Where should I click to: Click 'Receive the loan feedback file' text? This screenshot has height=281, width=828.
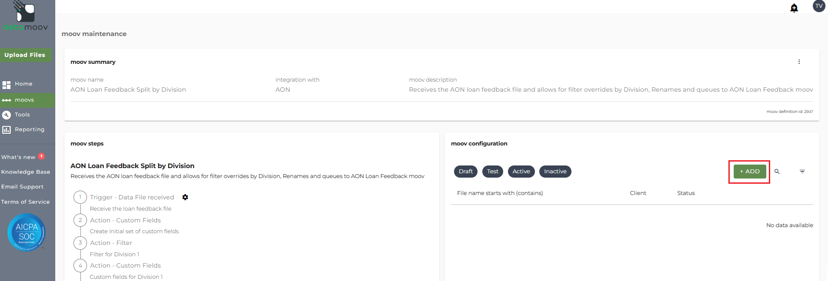pos(130,209)
